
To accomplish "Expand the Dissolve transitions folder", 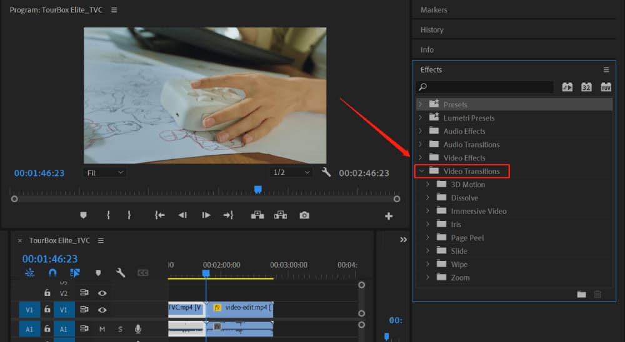I will point(427,198).
